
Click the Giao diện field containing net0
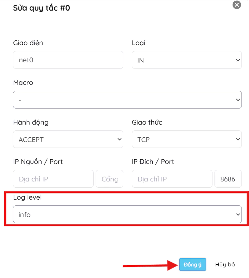[x=68, y=60]
